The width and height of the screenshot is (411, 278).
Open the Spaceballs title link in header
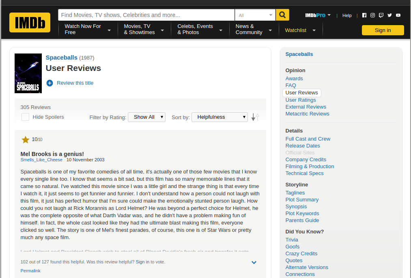point(62,58)
